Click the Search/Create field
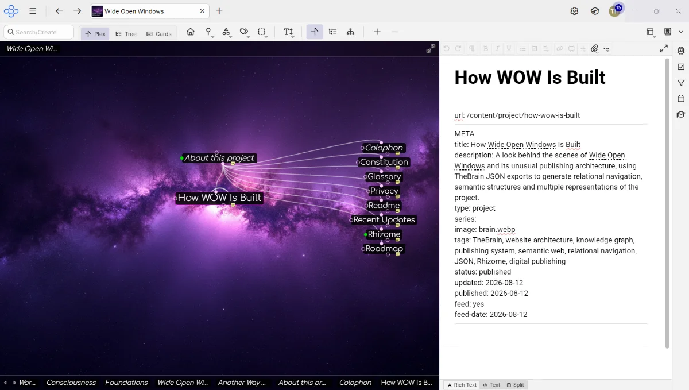This screenshot has height=390, width=689. coord(39,32)
